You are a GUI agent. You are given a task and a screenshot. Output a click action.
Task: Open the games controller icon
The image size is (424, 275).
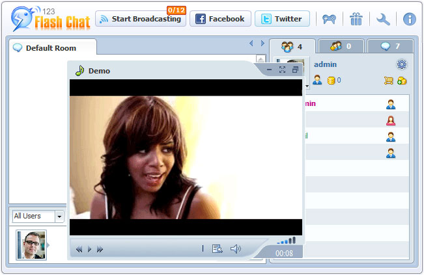click(x=330, y=19)
